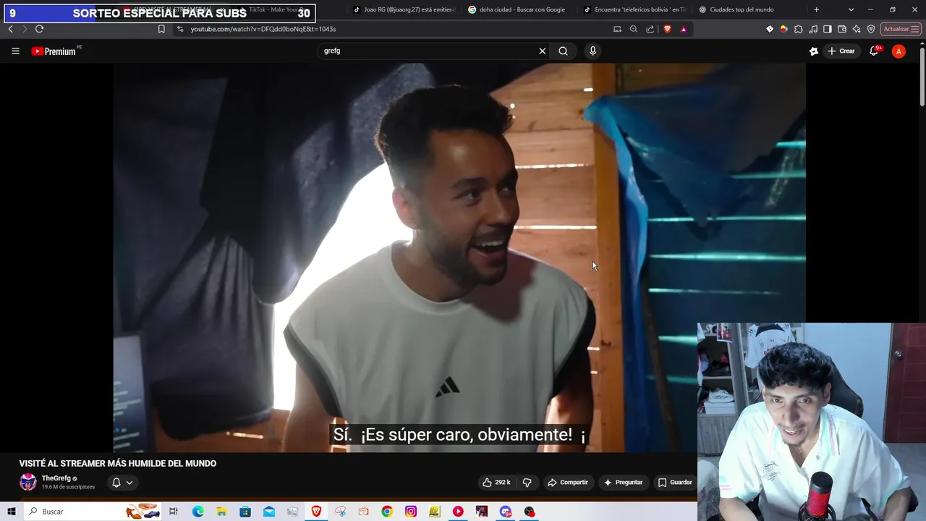926x521 pixels.
Task: Open the account avatar menu
Action: 899,51
